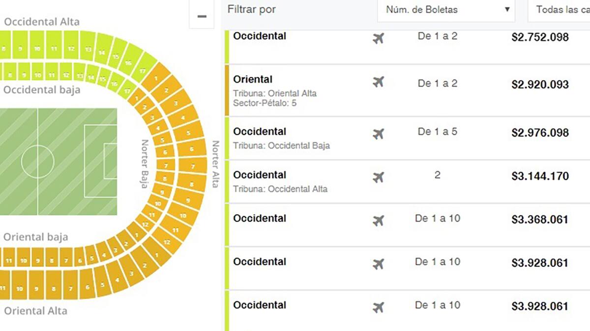The width and height of the screenshot is (590, 331).
Task: Click green Occidental Alta section 12
Action: [71, 49]
